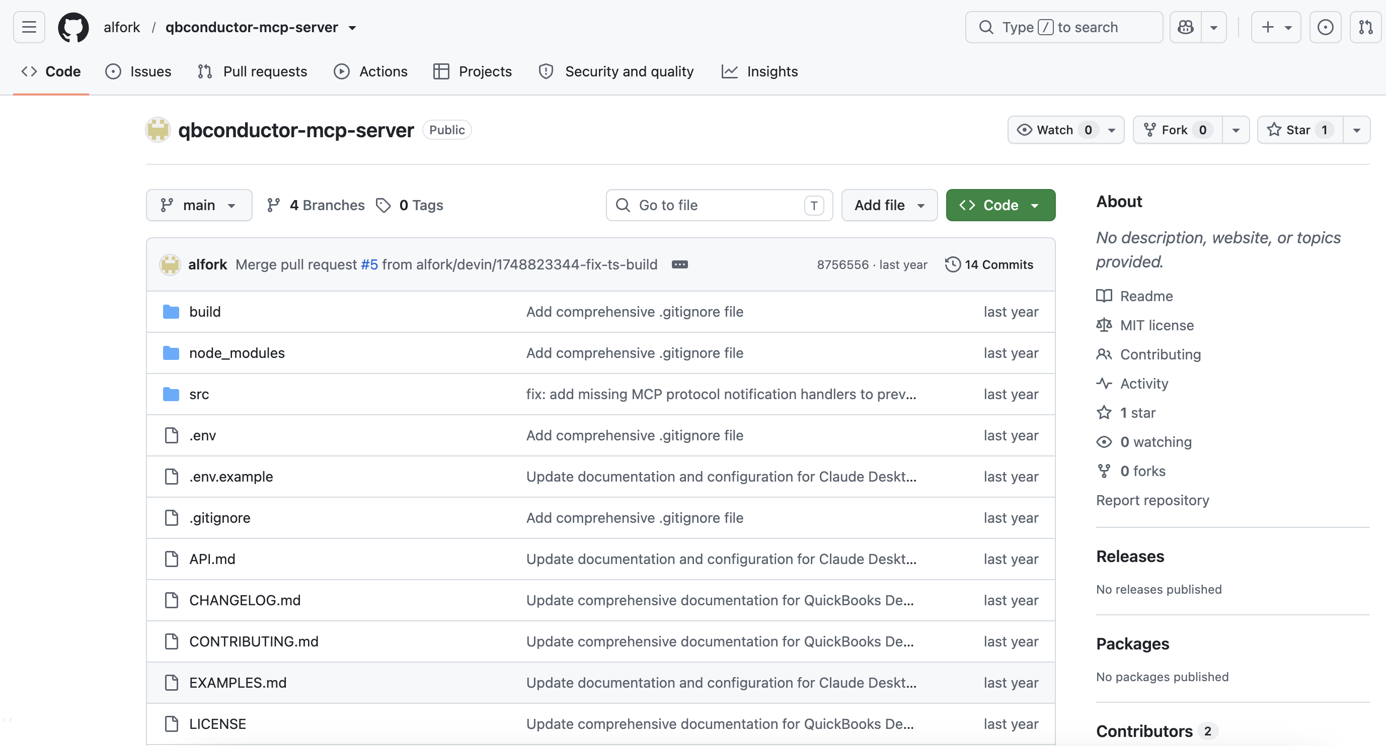Fork this repository
This screenshot has width=1386, height=746.
click(1178, 130)
